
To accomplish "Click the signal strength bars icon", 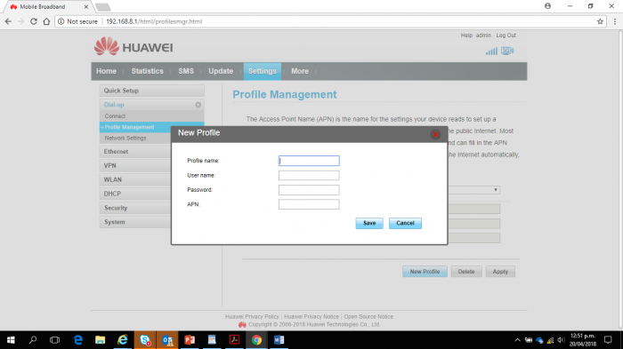I will click(x=491, y=52).
